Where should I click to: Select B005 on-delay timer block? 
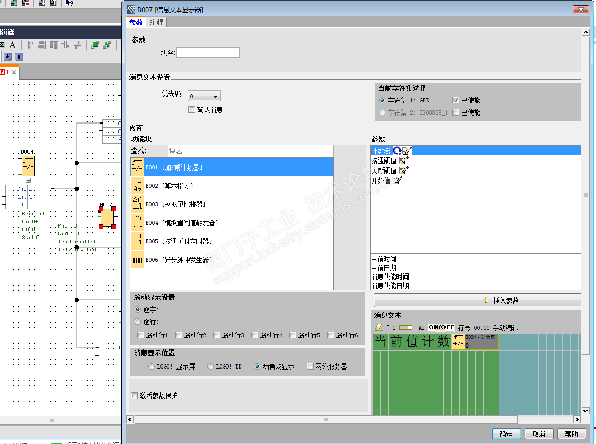[x=231, y=241]
